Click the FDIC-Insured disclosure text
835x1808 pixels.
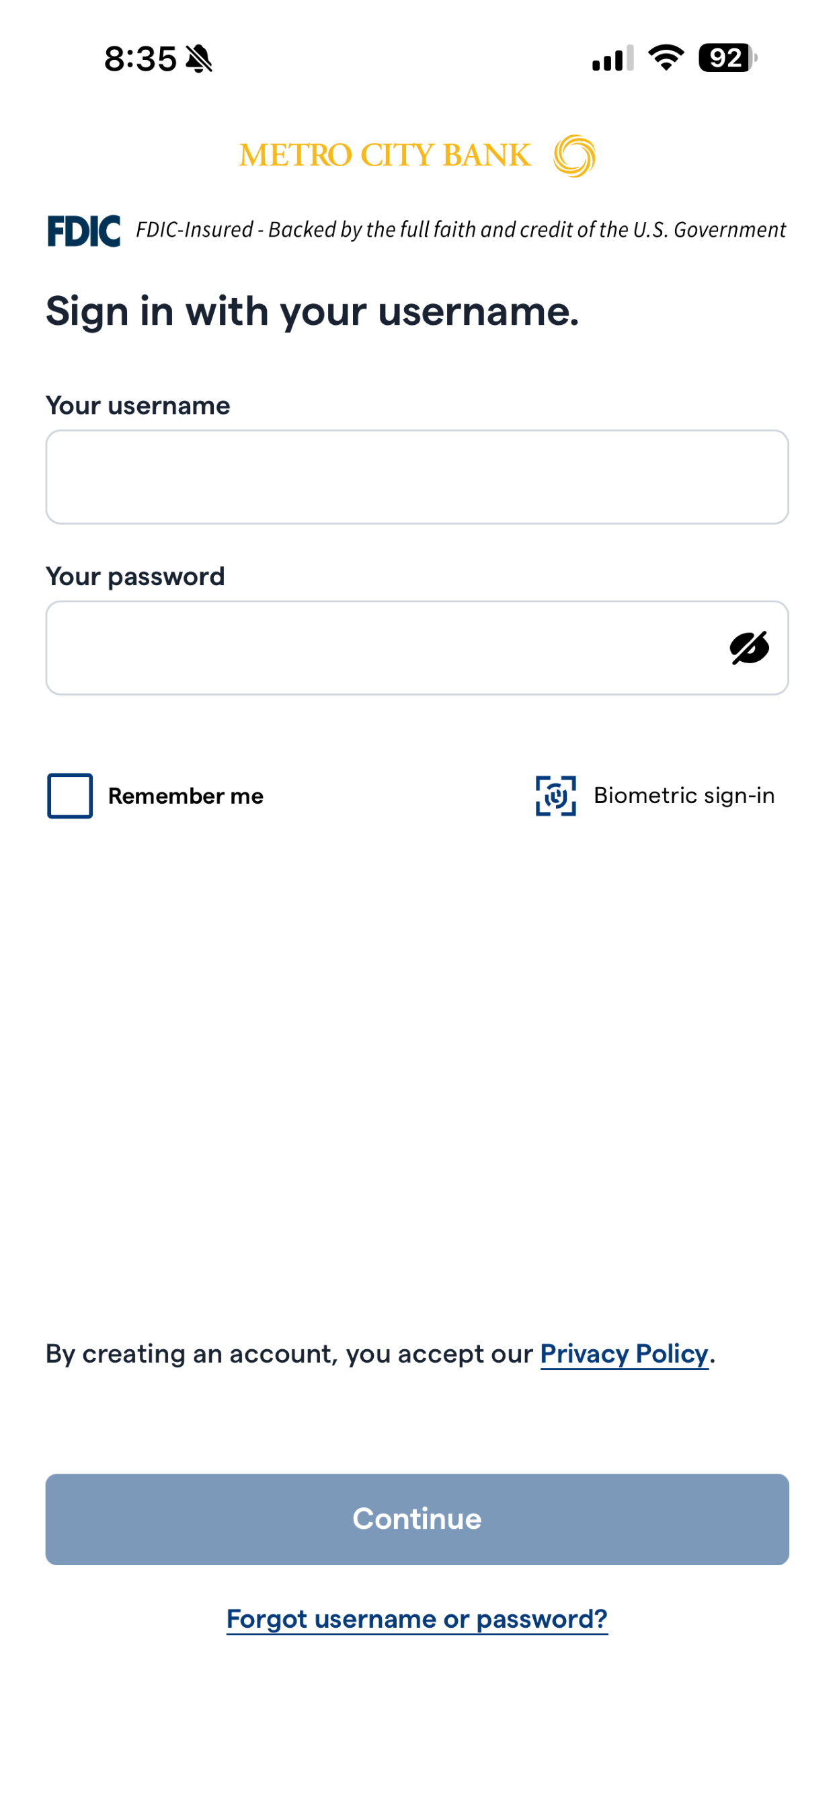(461, 229)
